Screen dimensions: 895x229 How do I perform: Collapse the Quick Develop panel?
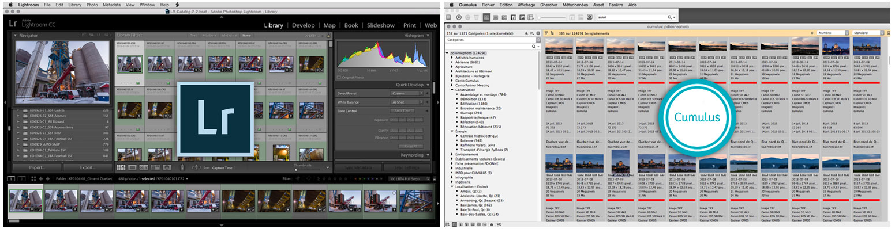[428, 85]
